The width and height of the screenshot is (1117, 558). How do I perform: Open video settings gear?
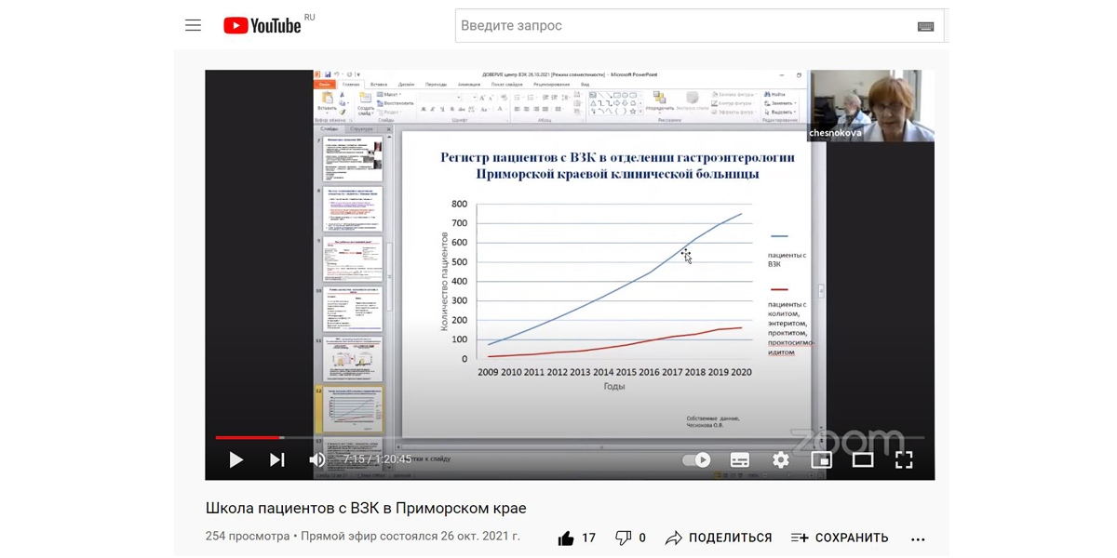(x=781, y=459)
